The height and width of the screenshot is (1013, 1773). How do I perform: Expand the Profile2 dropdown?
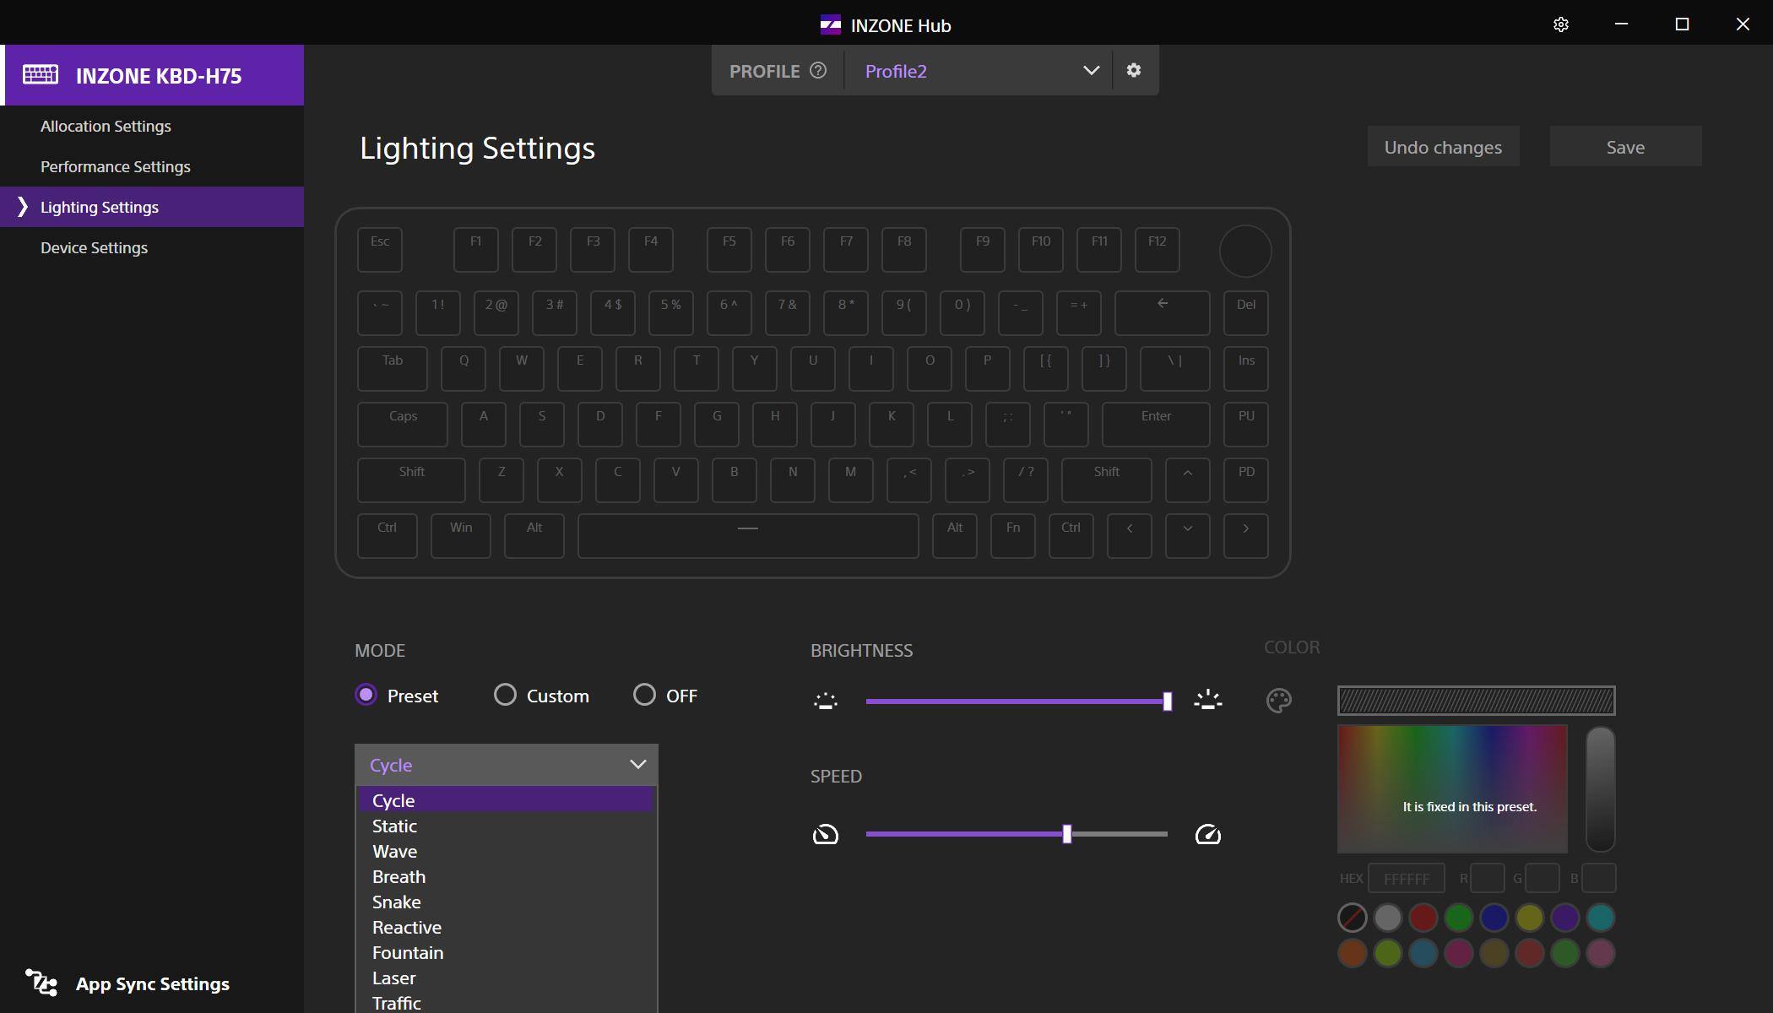(x=1091, y=71)
